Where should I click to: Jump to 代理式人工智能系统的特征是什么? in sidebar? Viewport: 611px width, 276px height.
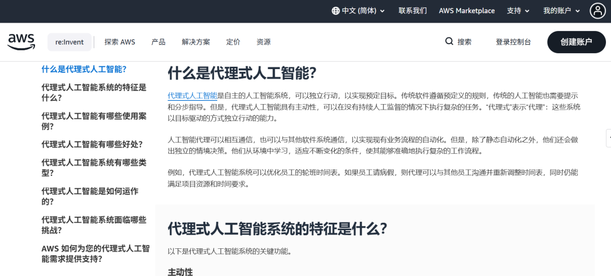pyautogui.click(x=94, y=93)
